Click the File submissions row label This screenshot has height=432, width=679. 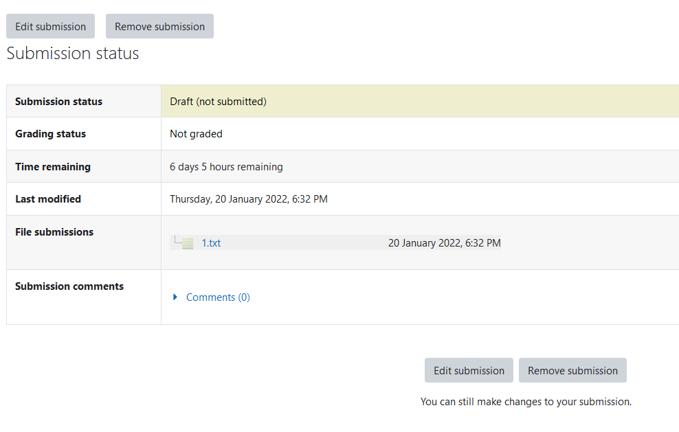pos(54,232)
